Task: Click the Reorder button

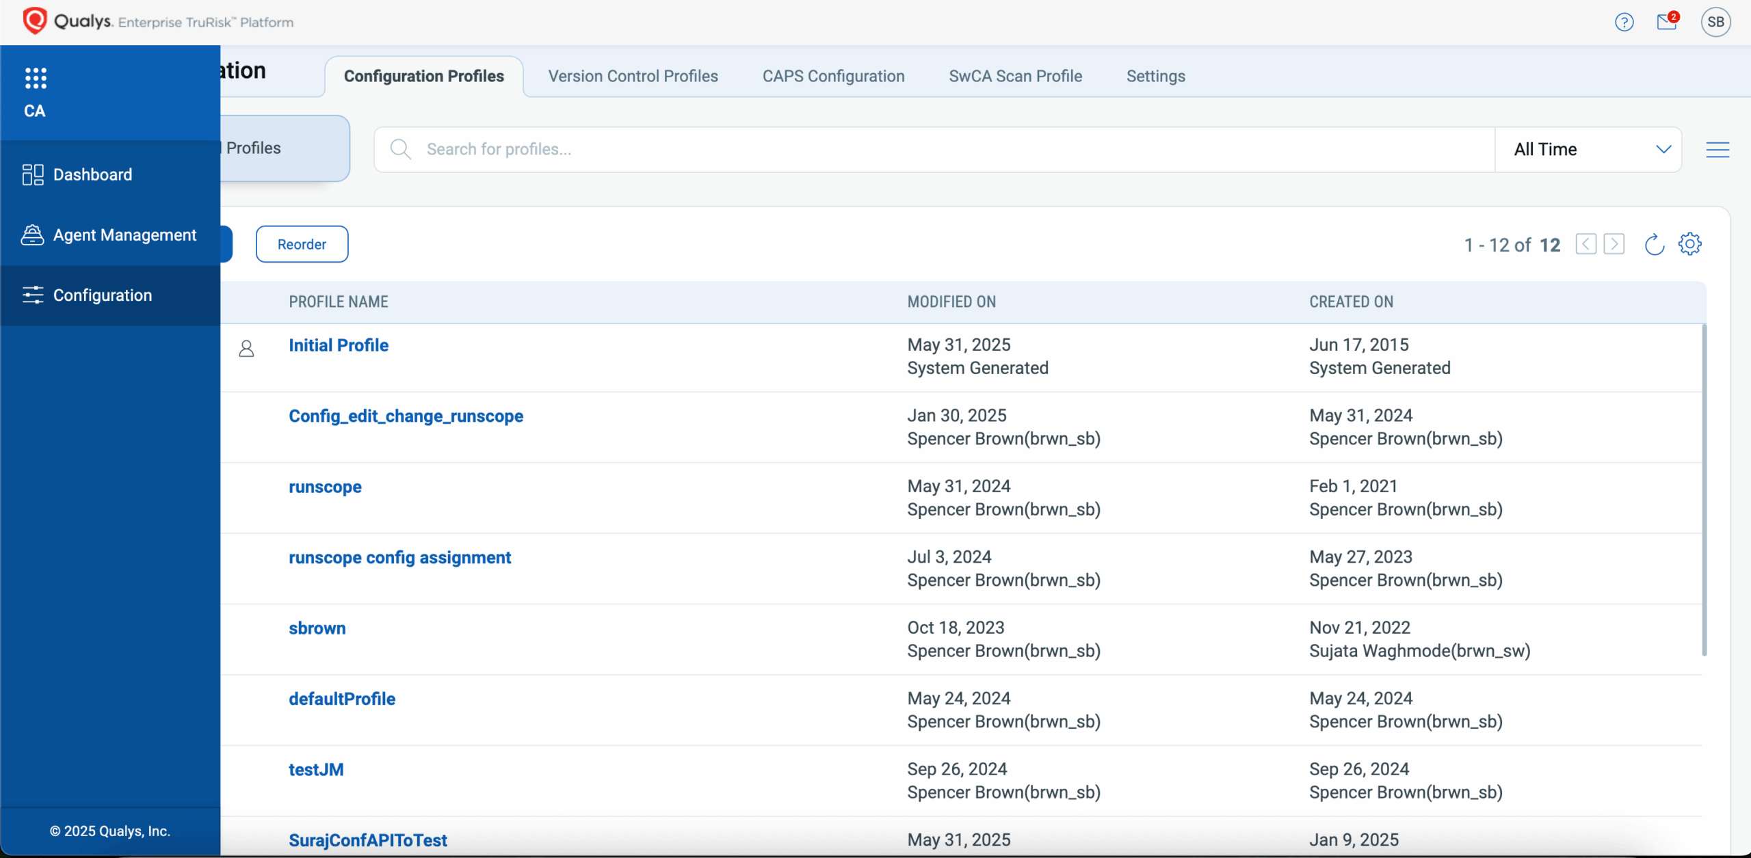Action: (302, 244)
